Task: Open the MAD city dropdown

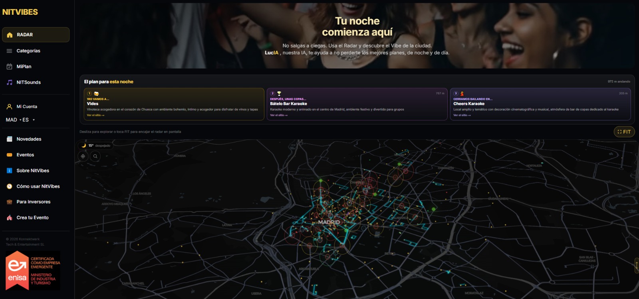Action: point(14,120)
